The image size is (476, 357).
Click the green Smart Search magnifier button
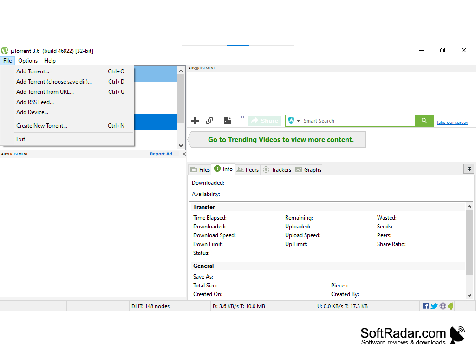424,121
